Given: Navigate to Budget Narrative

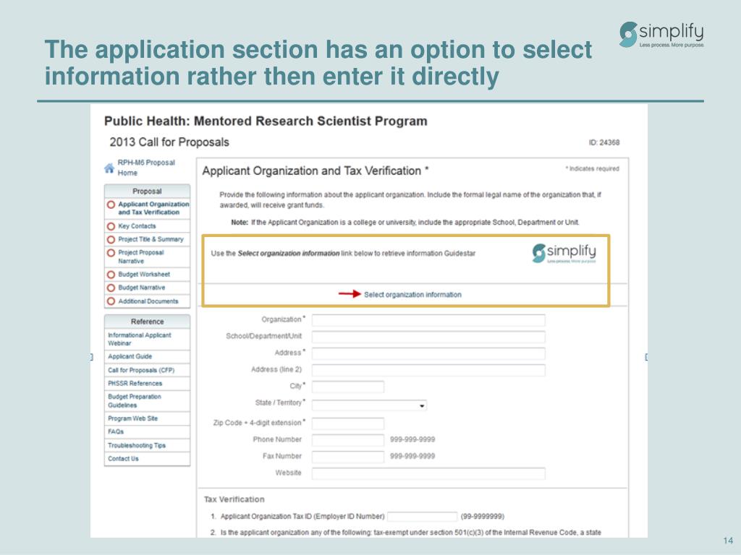Looking at the screenshot, I should (142, 288).
